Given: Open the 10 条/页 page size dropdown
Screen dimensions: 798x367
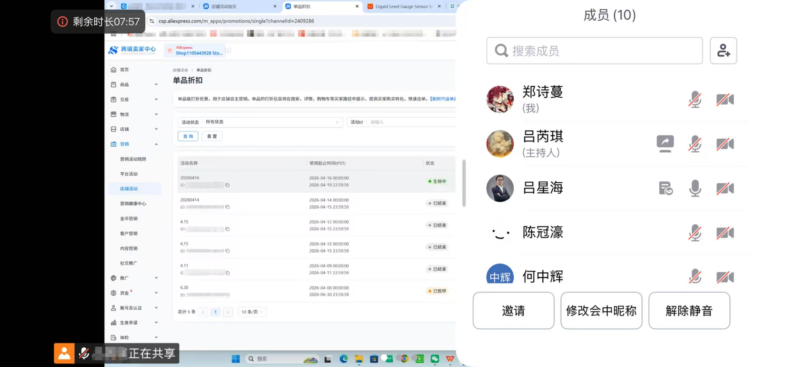Looking at the screenshot, I should [252, 312].
